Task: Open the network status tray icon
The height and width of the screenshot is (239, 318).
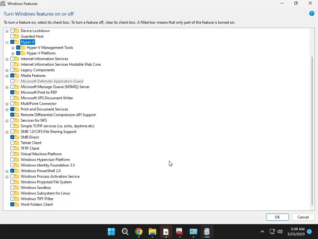Action: 272,232
